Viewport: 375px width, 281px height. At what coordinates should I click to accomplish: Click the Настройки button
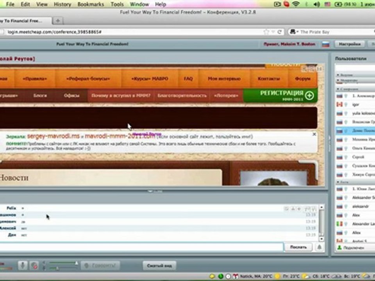click(x=350, y=44)
